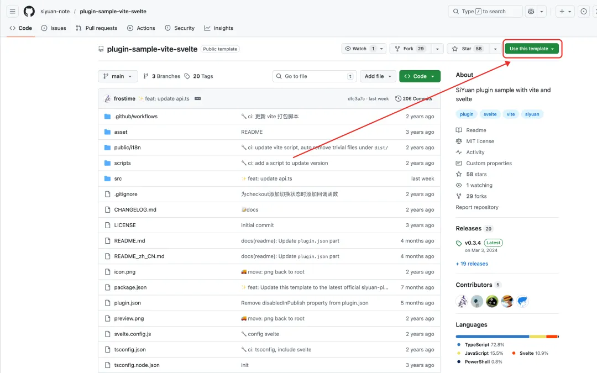Click the plugin topic tag

tap(467, 114)
